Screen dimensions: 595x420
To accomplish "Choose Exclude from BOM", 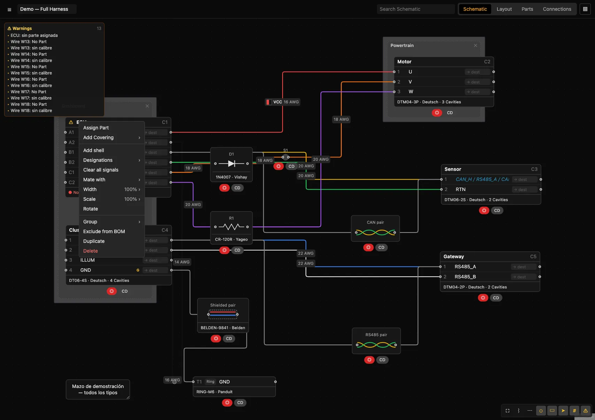I will [112, 231].
